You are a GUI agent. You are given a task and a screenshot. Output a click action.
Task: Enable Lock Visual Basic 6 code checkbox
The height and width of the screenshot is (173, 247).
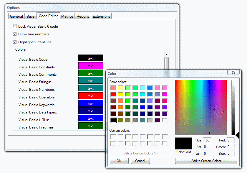pos(15,26)
